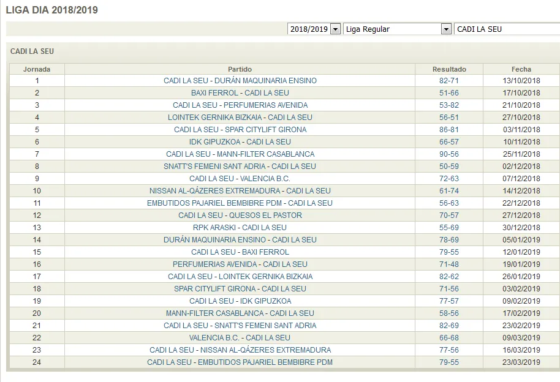Click the Resultado column header
Image resolution: width=560 pixels, height=382 pixels.
click(x=449, y=69)
